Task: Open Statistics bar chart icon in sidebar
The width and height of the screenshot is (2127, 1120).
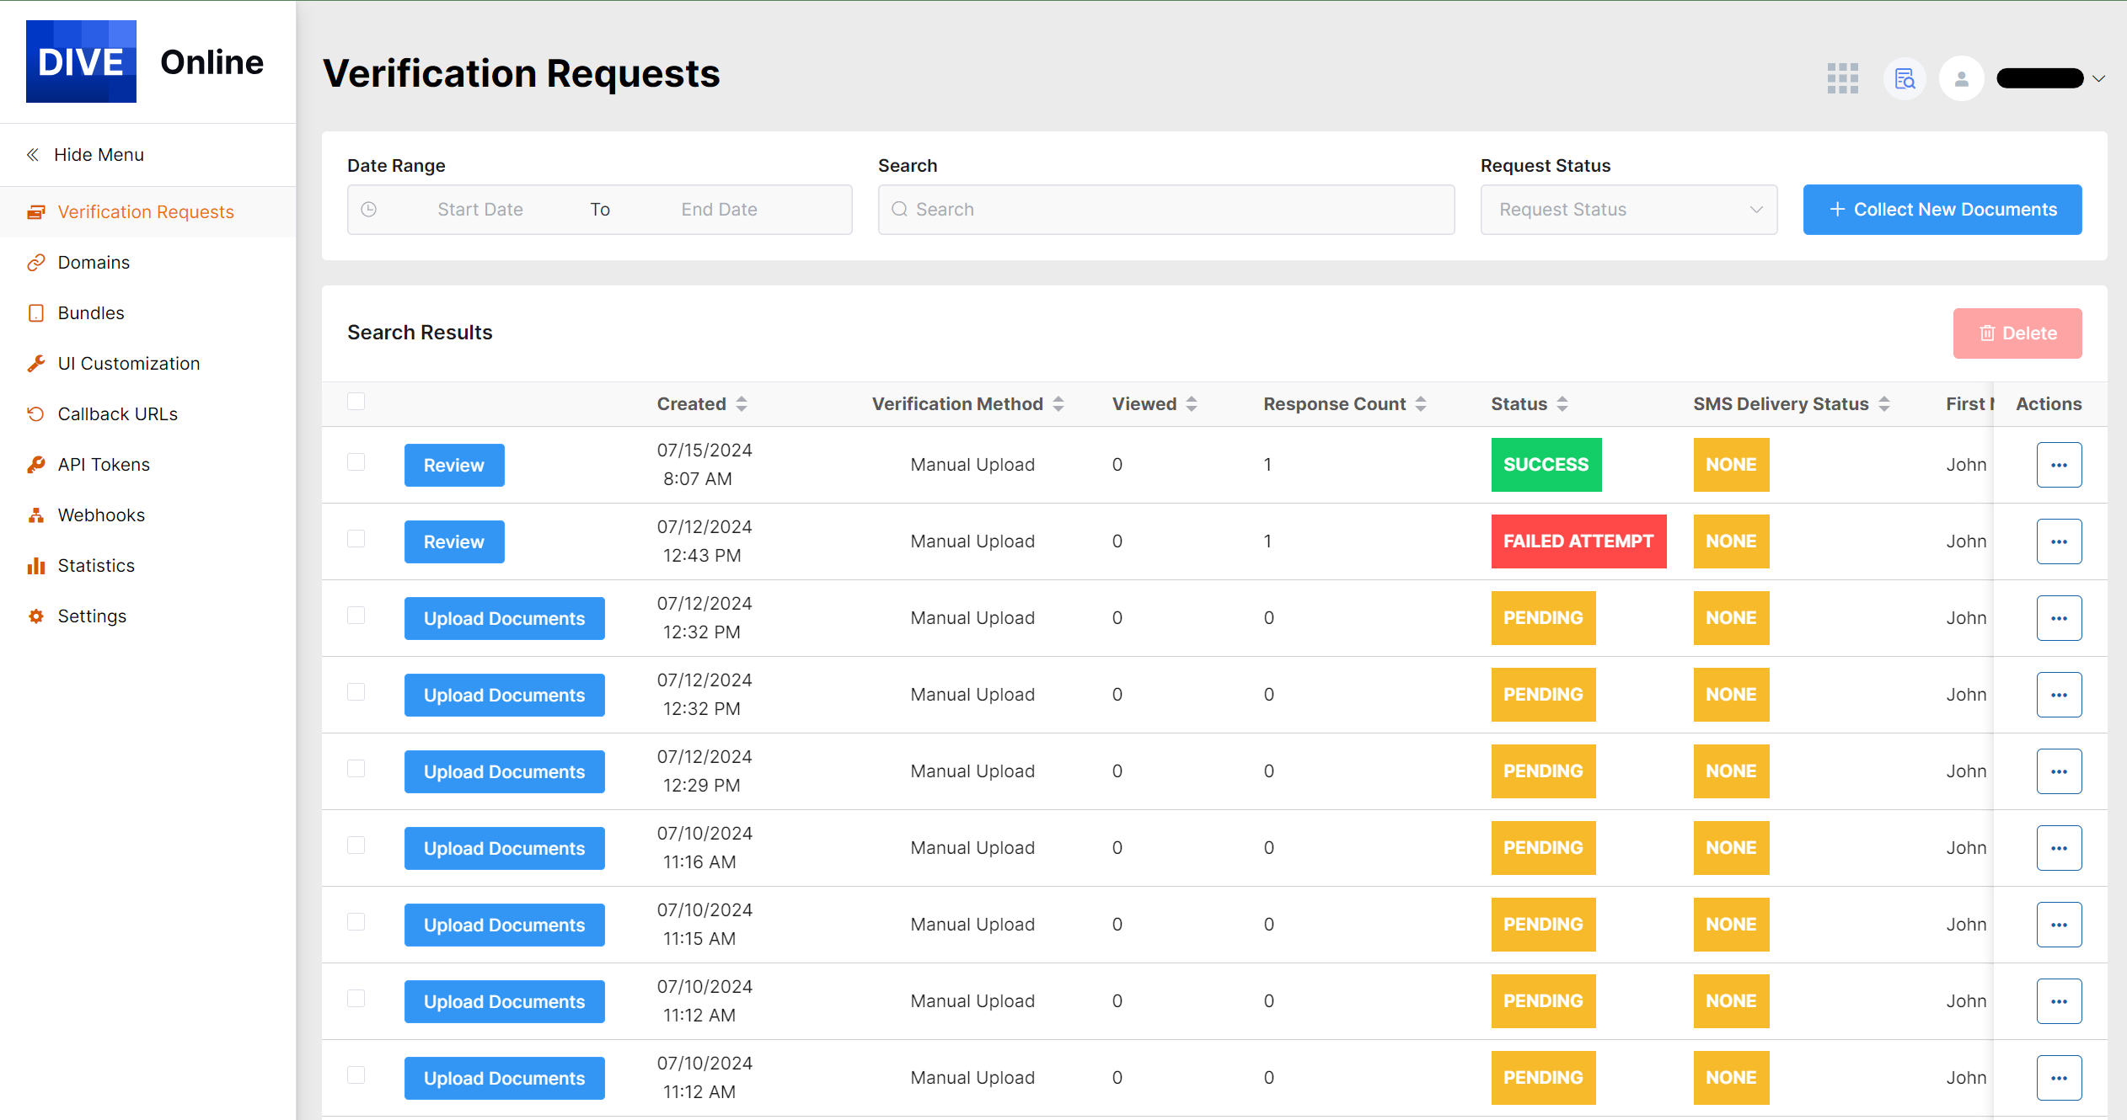Action: point(35,566)
